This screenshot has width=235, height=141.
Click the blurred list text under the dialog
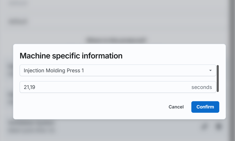(32, 126)
